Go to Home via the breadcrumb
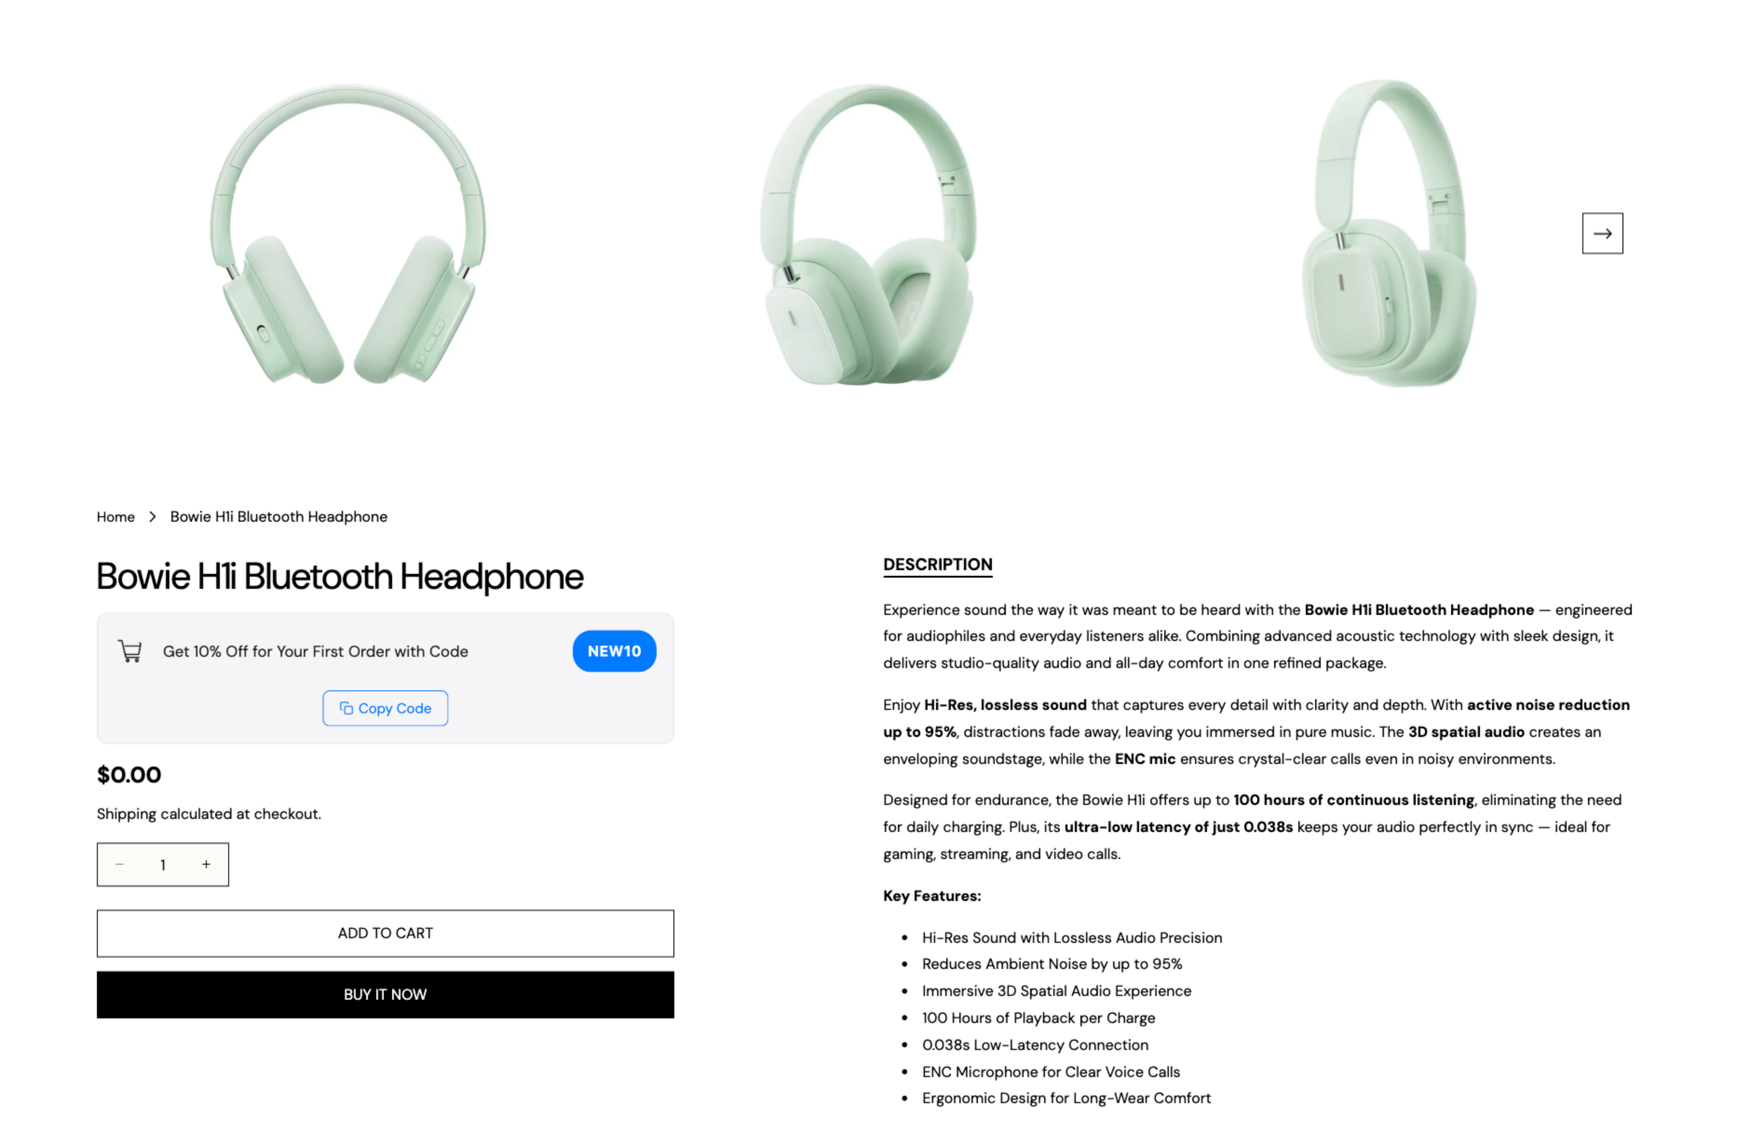 [x=115, y=517]
